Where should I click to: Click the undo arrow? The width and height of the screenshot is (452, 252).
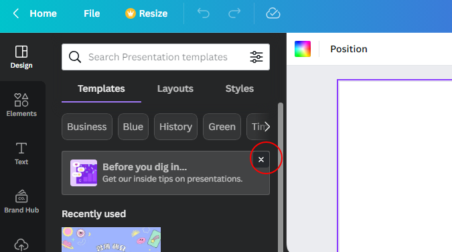[x=203, y=13]
